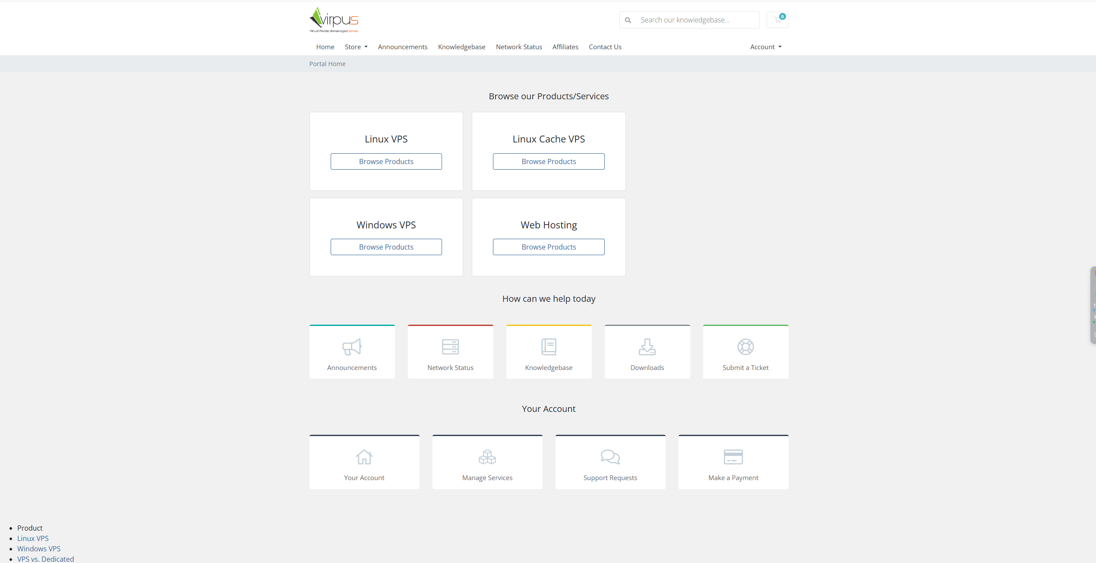Click the Portal Home breadcrumb
1096x563 pixels.
coord(327,64)
